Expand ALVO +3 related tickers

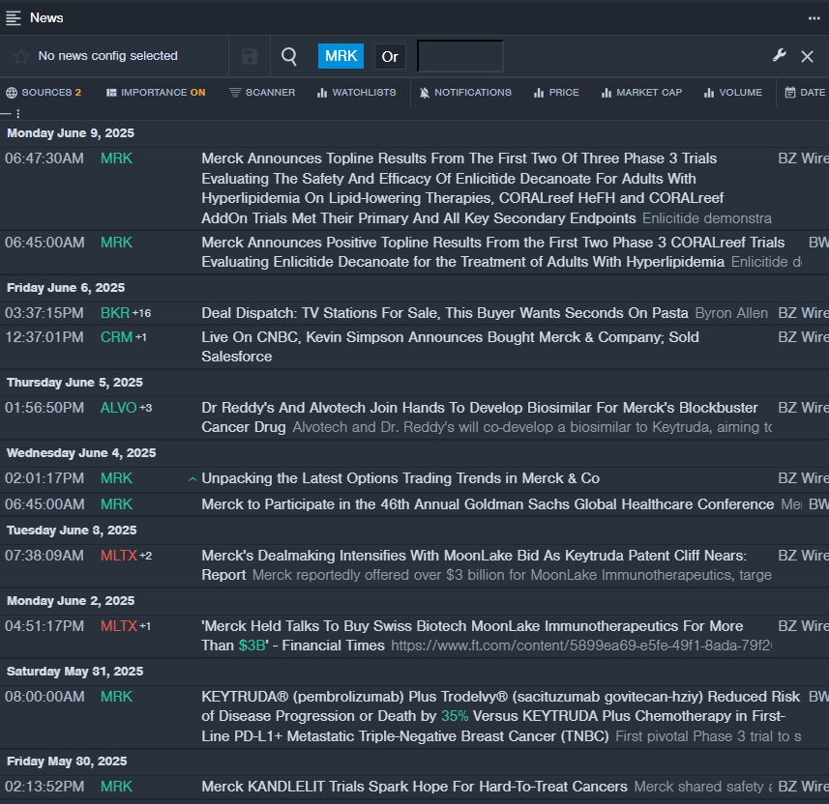coord(146,408)
